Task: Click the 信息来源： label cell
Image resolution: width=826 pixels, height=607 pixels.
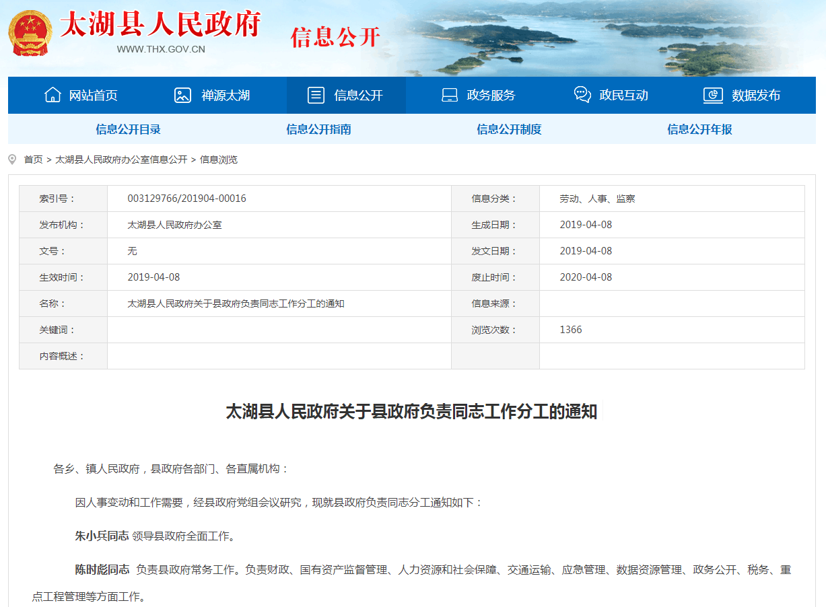Action: pyautogui.click(x=495, y=303)
